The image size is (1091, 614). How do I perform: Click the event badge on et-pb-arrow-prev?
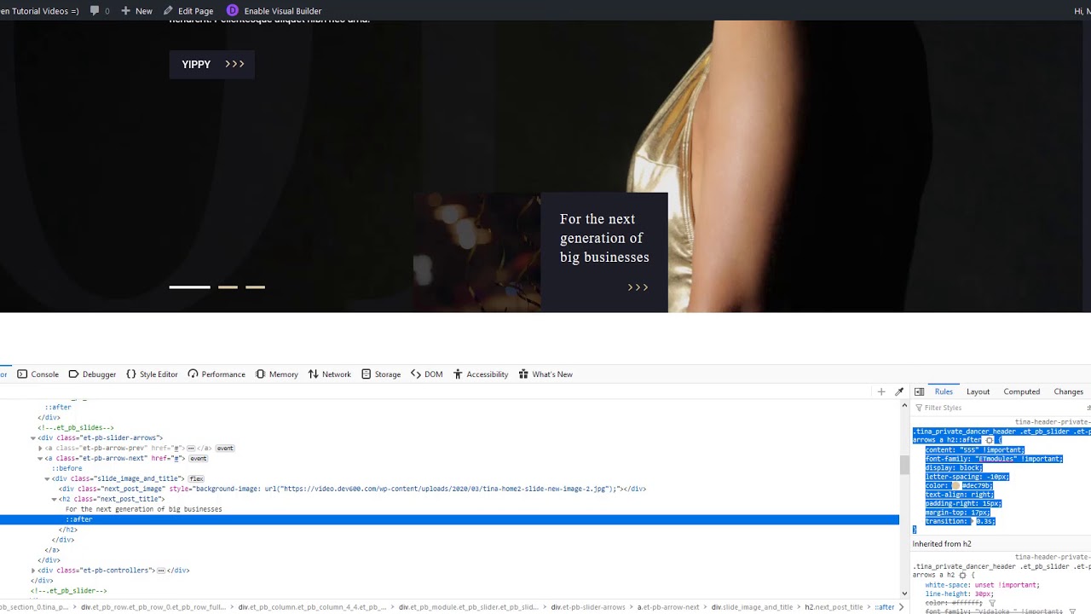pos(225,448)
